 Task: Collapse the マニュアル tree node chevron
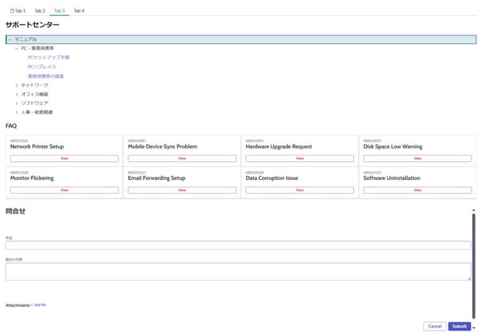click(10, 40)
